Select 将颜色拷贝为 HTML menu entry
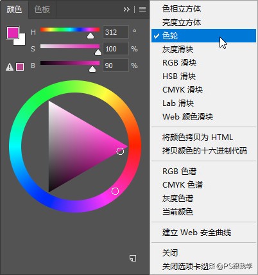This screenshot has width=258, height=275. tap(203, 137)
